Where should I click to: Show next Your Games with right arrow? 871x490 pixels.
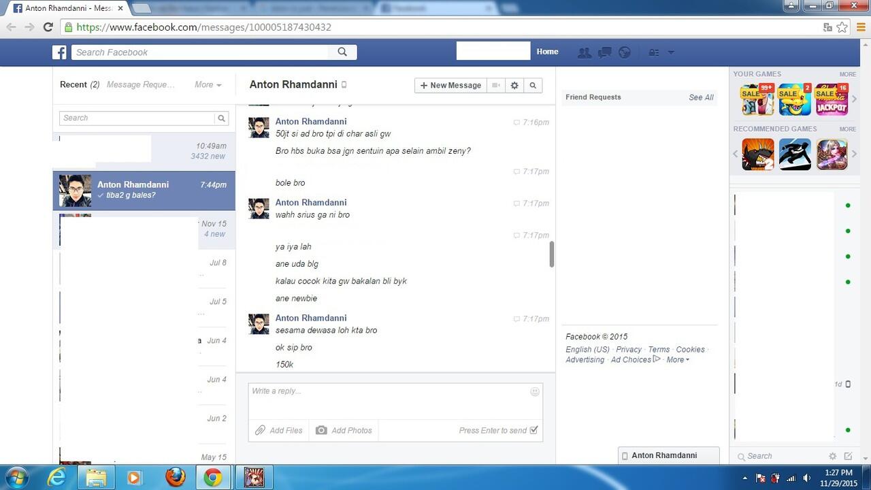854,99
